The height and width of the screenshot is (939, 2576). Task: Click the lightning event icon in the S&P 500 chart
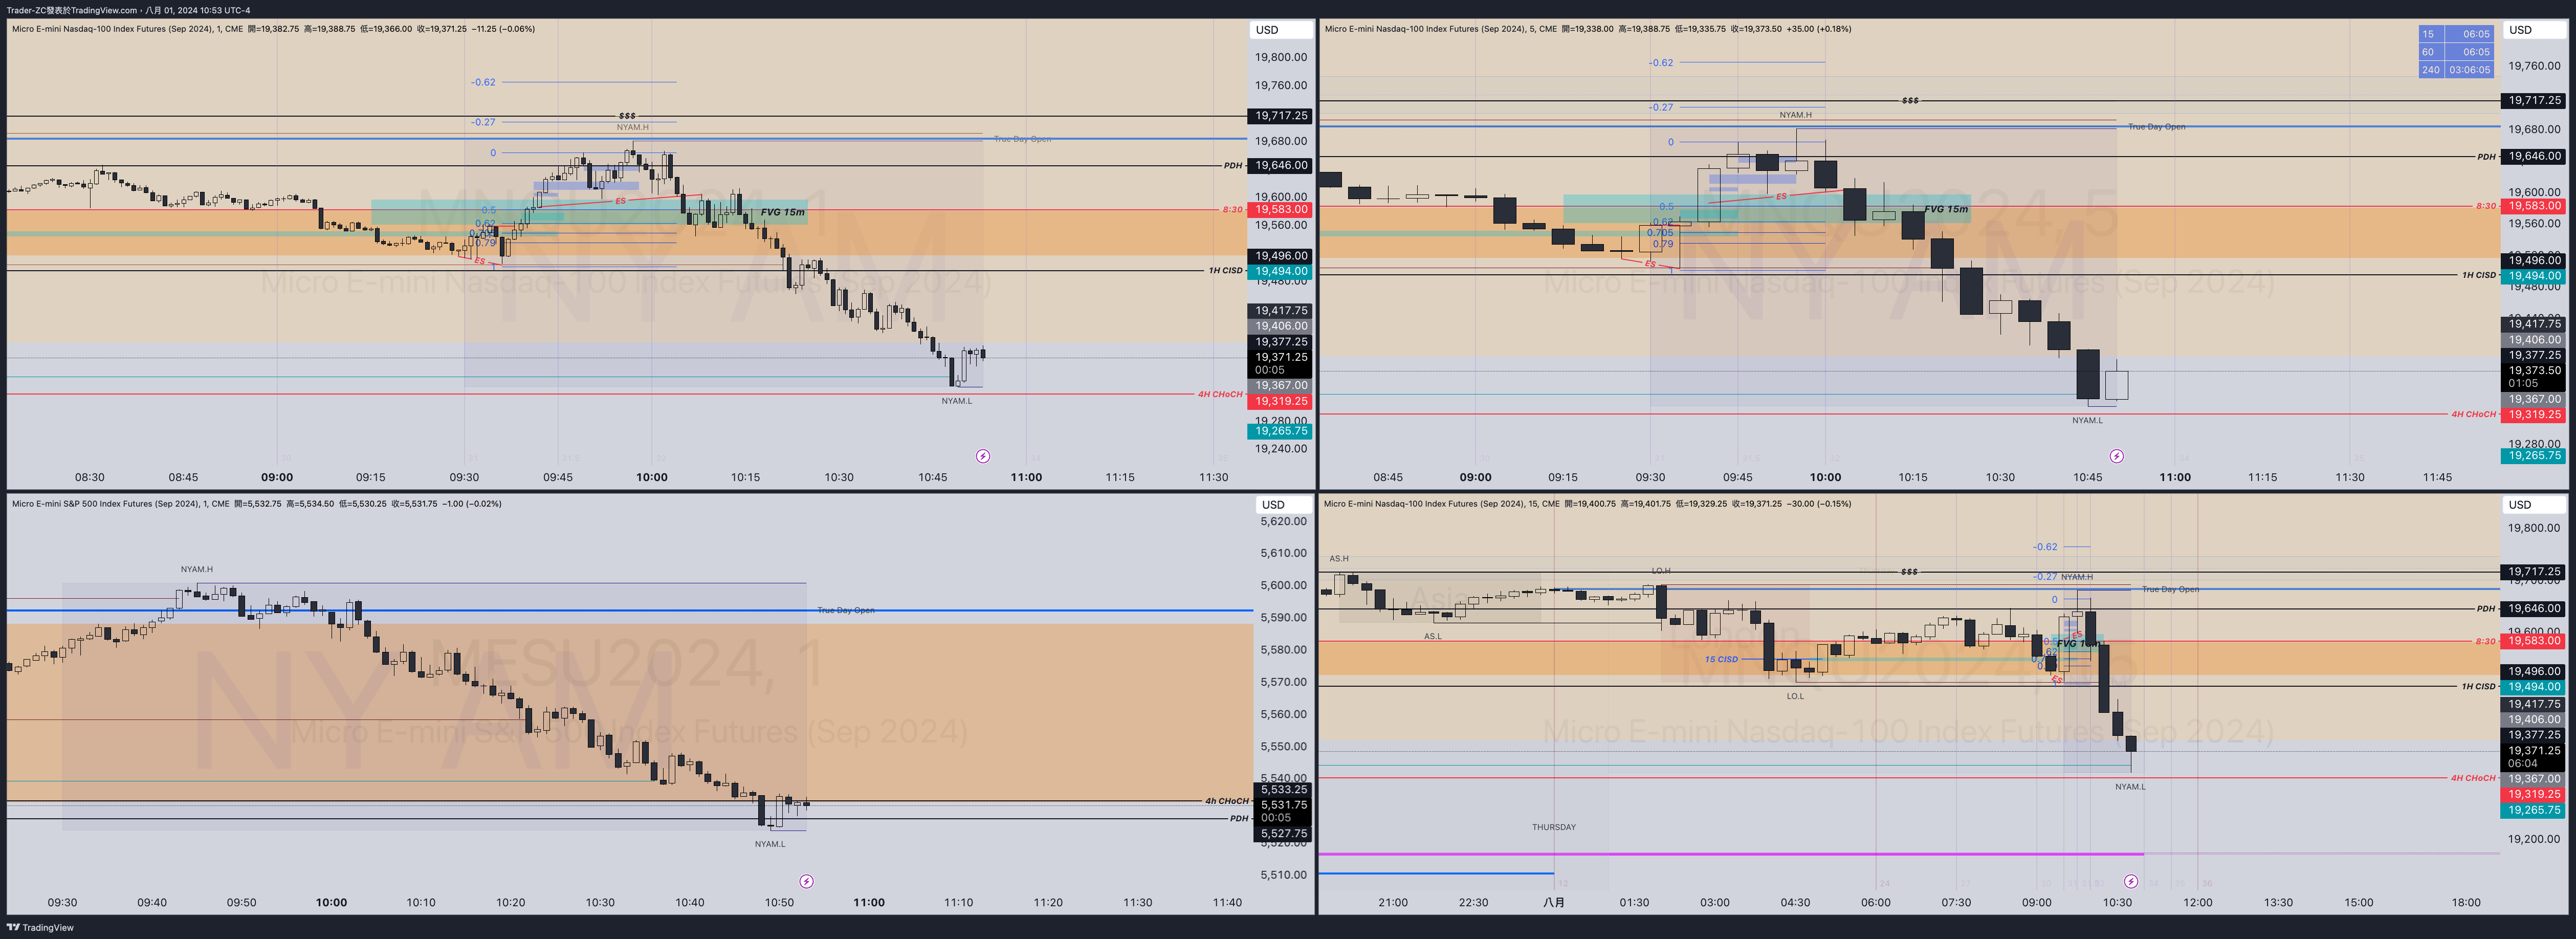point(806,881)
